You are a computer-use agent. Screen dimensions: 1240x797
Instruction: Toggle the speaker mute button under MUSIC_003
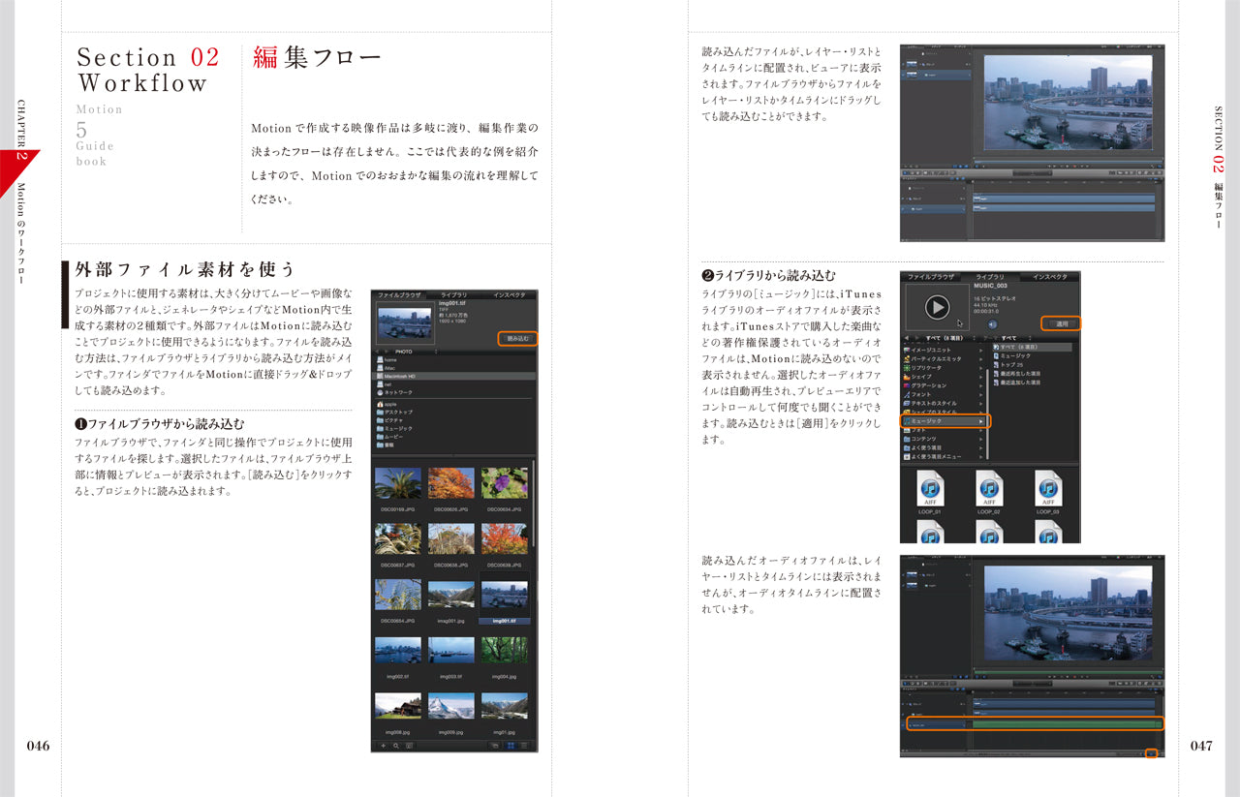[992, 324]
